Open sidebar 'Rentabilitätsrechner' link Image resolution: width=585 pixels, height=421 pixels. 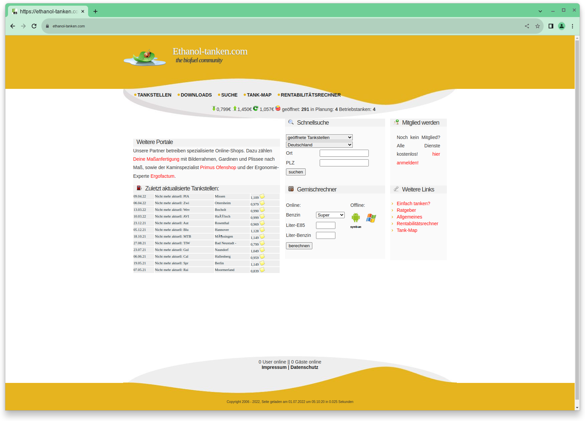[x=417, y=224]
